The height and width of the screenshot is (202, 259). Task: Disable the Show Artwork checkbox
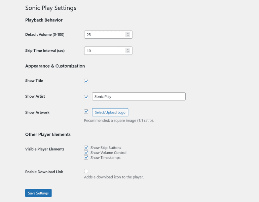tap(86, 112)
